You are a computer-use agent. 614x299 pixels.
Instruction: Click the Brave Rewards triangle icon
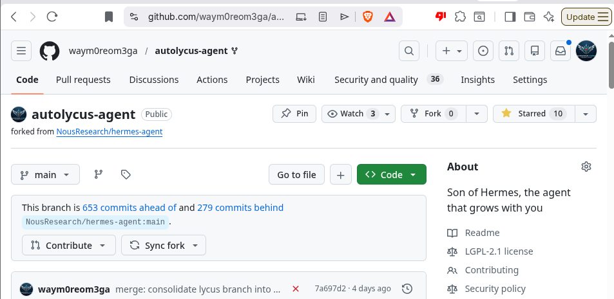(x=390, y=17)
